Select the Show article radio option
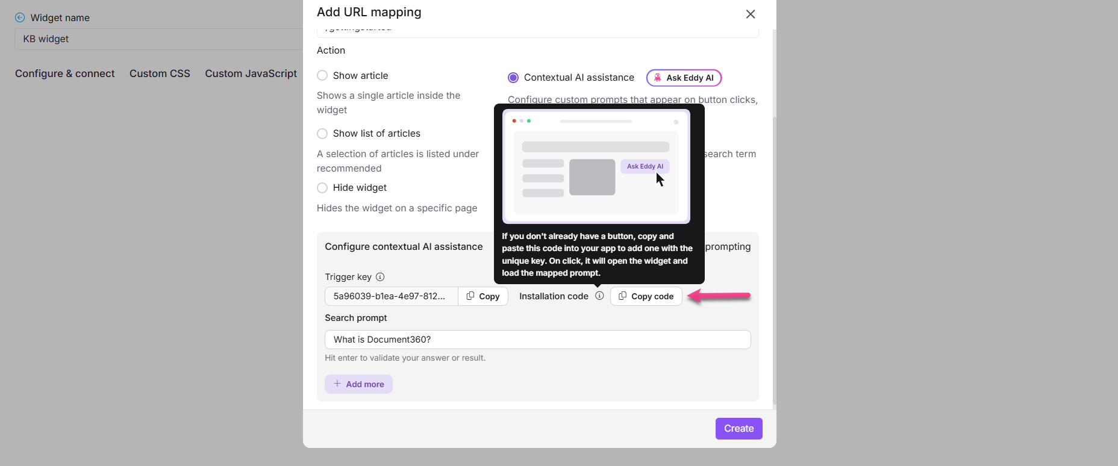Screen dimensions: 1118x466 322,75
